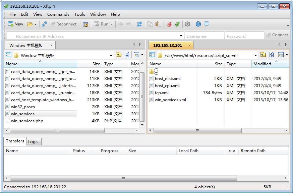The width and height of the screenshot is (293, 193).
Task: Click the disconnect link icon
Action: coord(44,24)
